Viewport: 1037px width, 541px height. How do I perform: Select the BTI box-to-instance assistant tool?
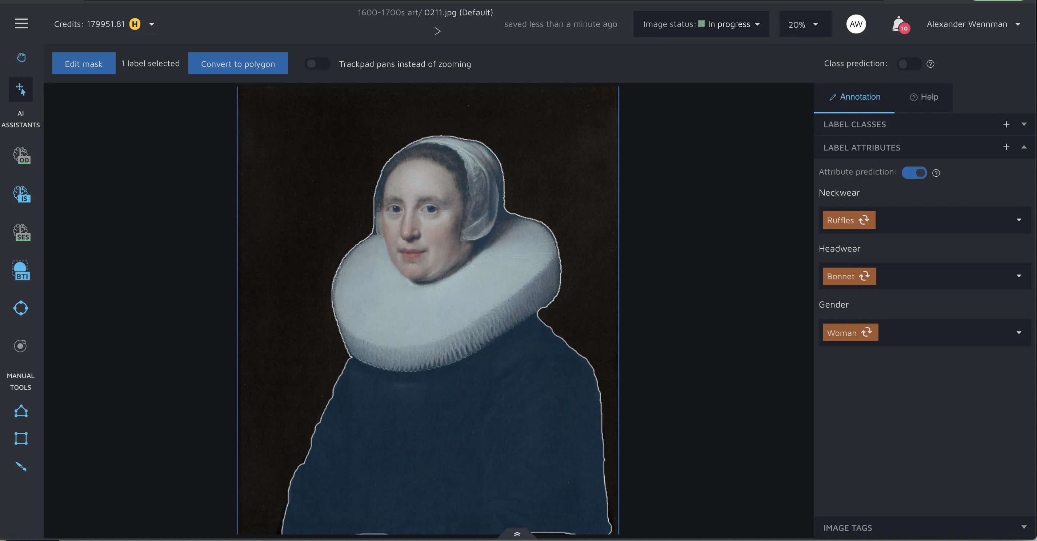(21, 270)
